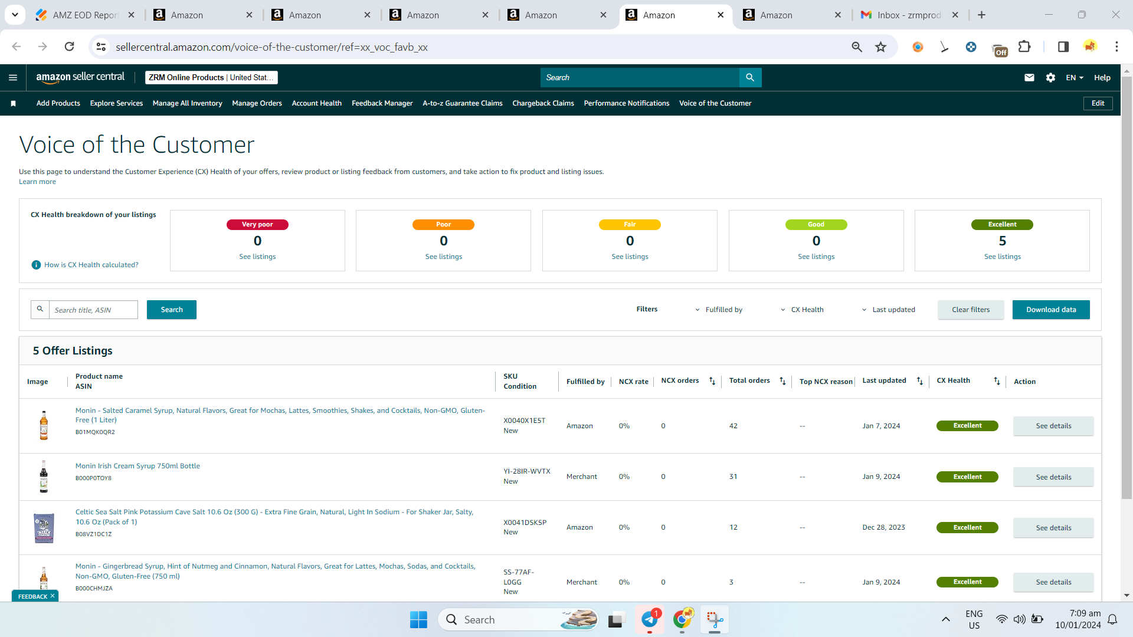This screenshot has height=637, width=1133.
Task: Open the messages envelope icon
Action: coord(1029,77)
